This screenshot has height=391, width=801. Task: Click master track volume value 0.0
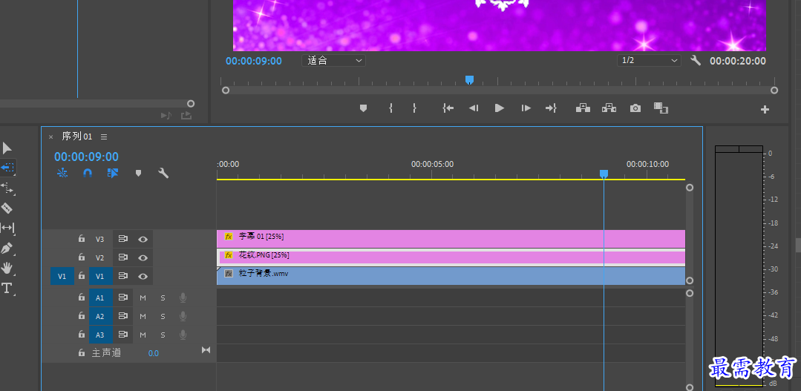tap(153, 353)
